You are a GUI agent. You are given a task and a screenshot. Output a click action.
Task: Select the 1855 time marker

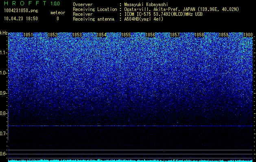coord(126,35)
